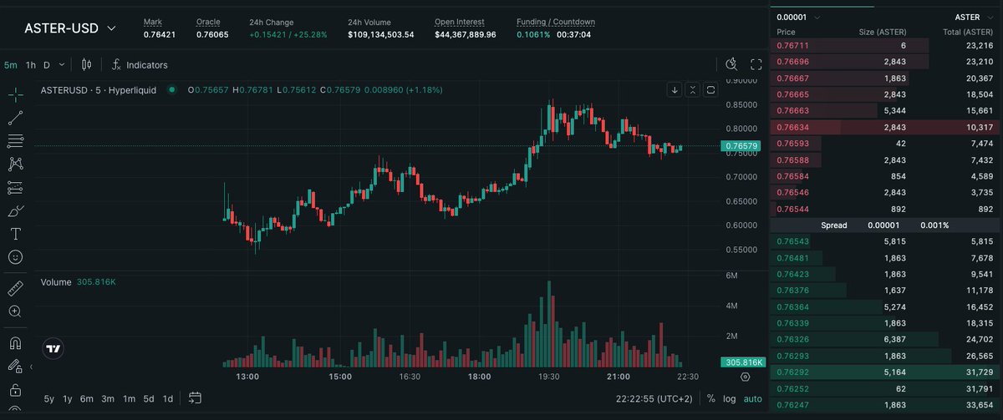Image resolution: width=1003 pixels, height=420 pixels.
Task: Toggle lock all drawing tools
Action: (15, 389)
